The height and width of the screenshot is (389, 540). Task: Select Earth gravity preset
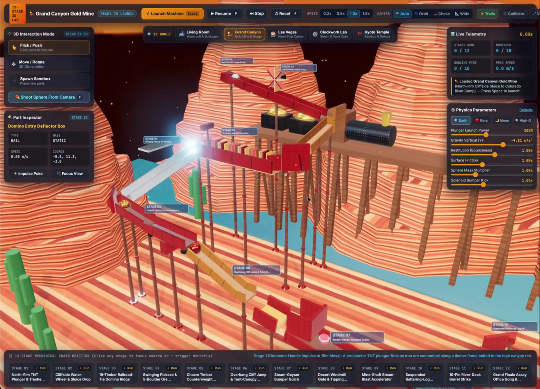(461, 120)
